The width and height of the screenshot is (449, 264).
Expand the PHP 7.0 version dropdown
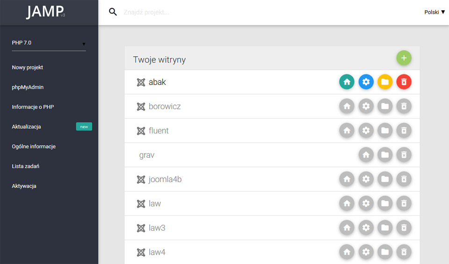tap(49, 43)
